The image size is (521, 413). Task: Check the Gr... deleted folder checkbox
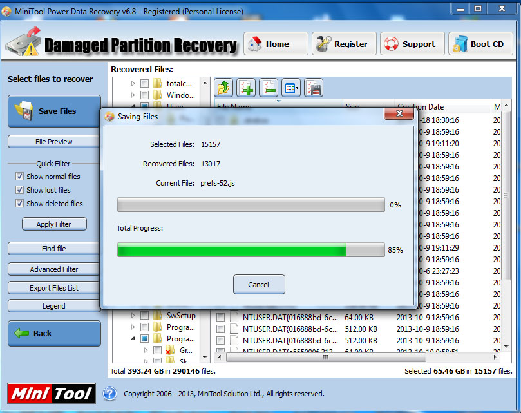158,350
